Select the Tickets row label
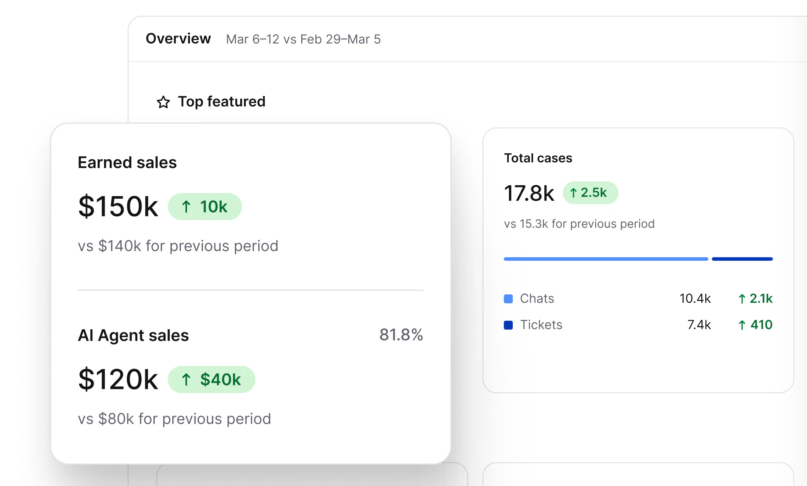 [x=541, y=325]
